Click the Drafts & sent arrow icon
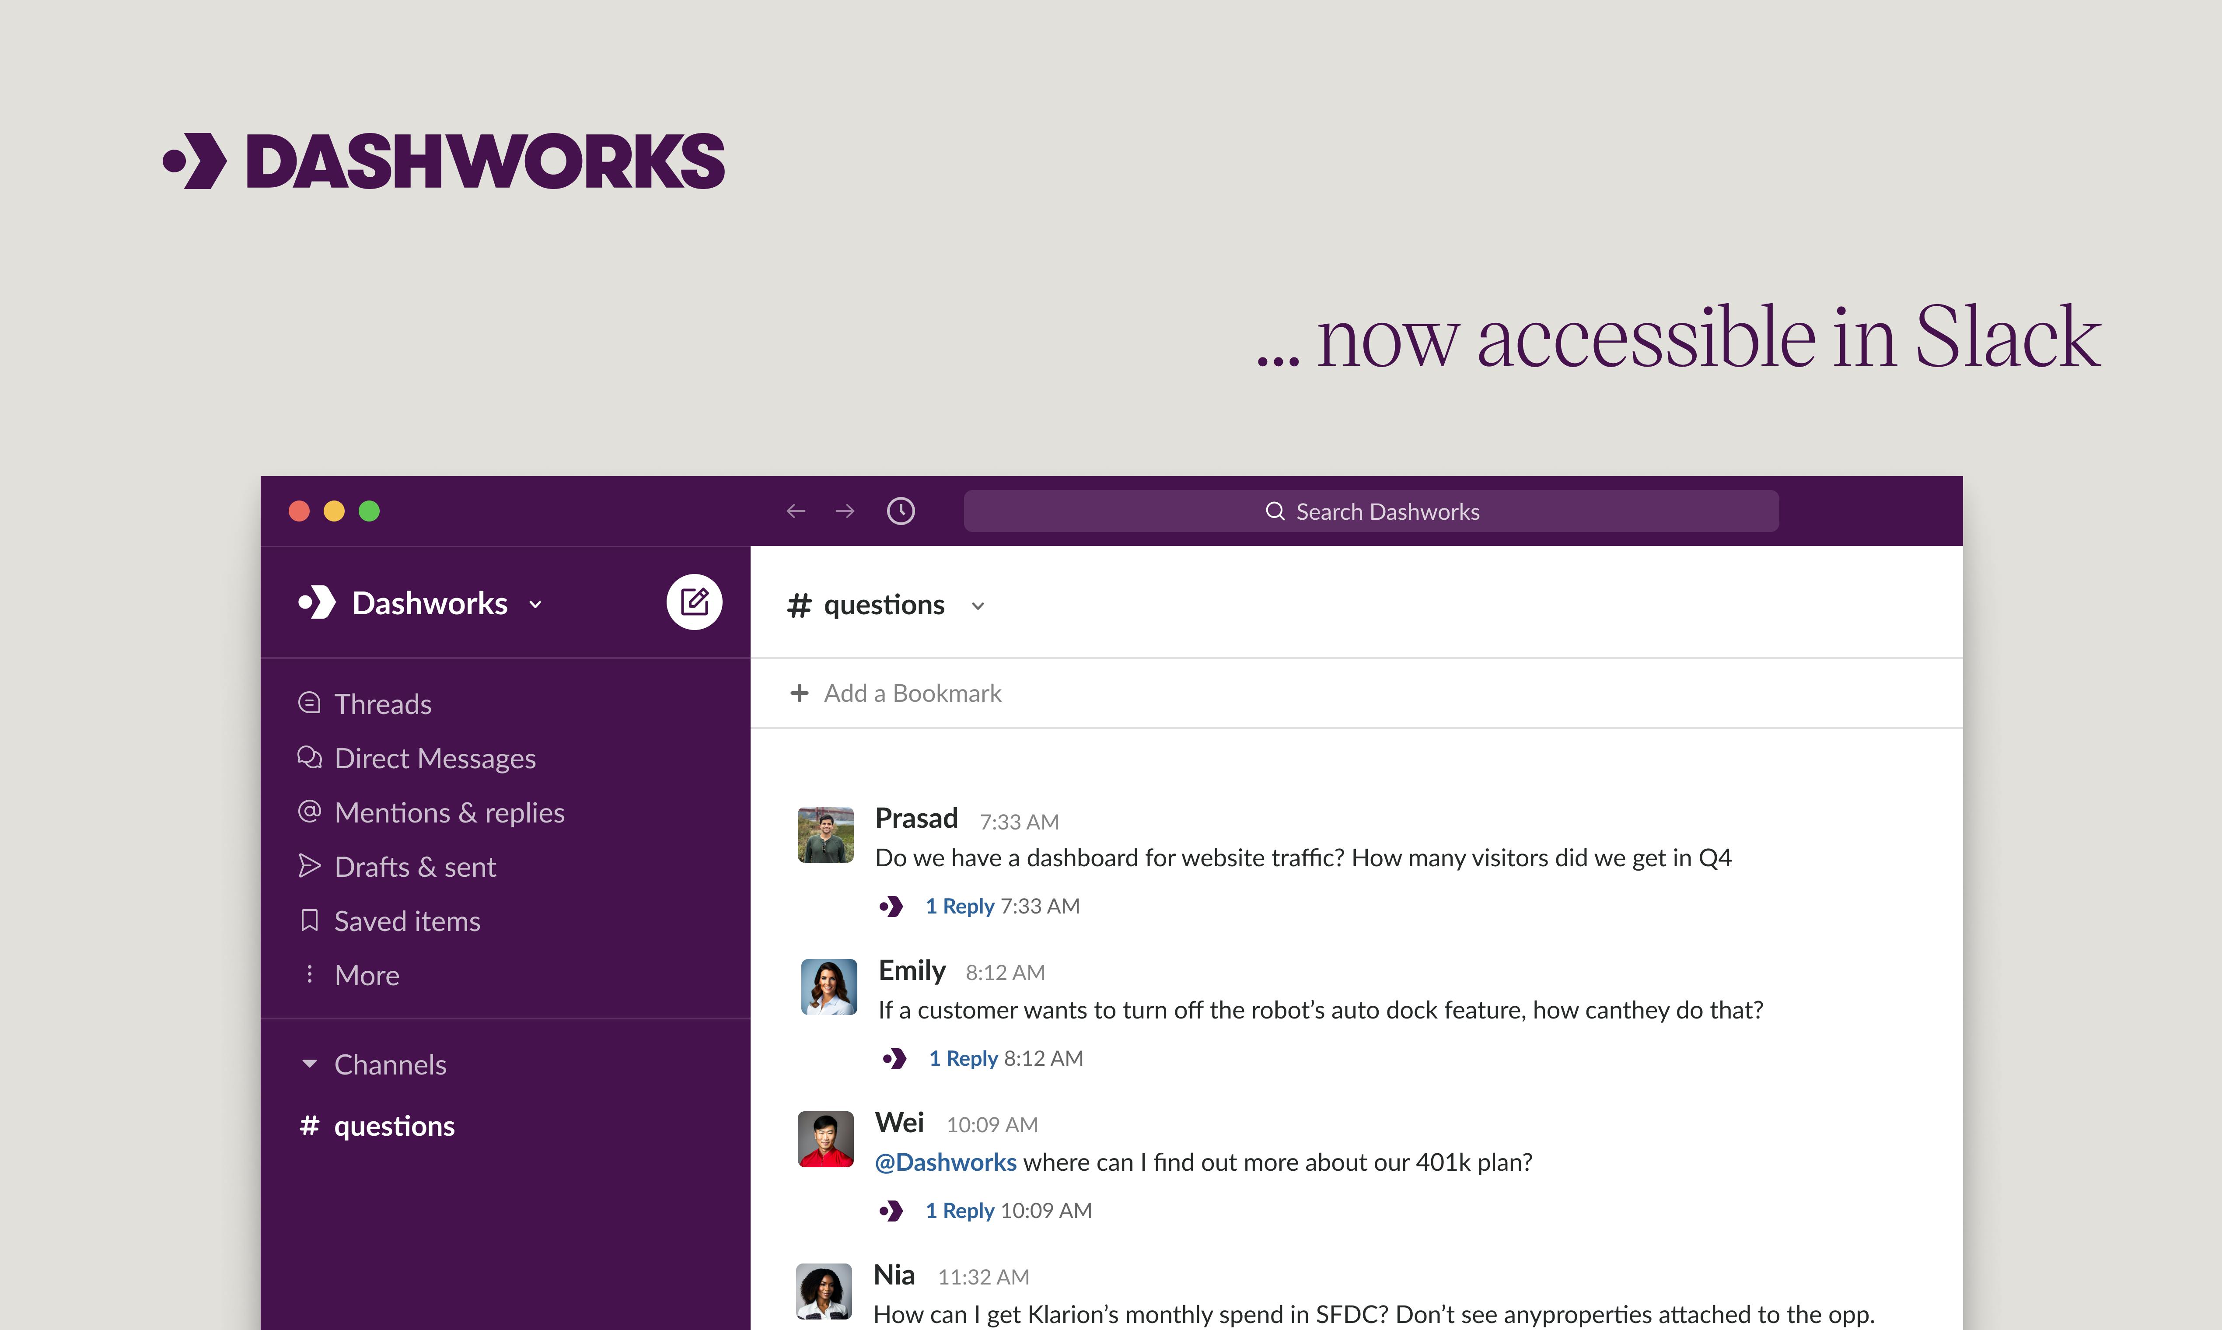Image resolution: width=2222 pixels, height=1330 pixels. [309, 866]
